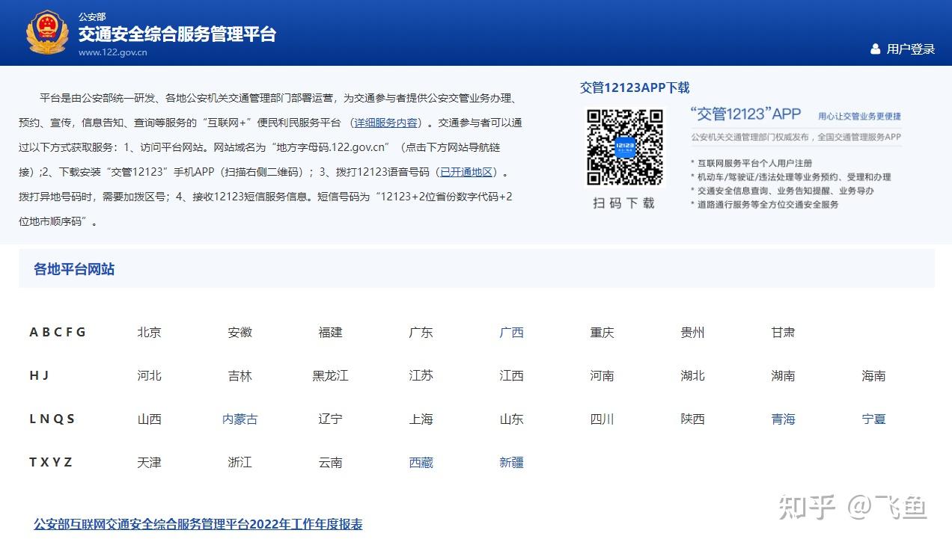Visit the 新疆 regional site
The height and width of the screenshot is (545, 952).
click(x=511, y=463)
